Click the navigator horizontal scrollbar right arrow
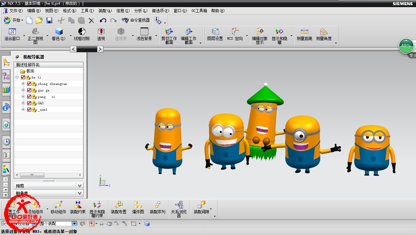 tap(81, 175)
